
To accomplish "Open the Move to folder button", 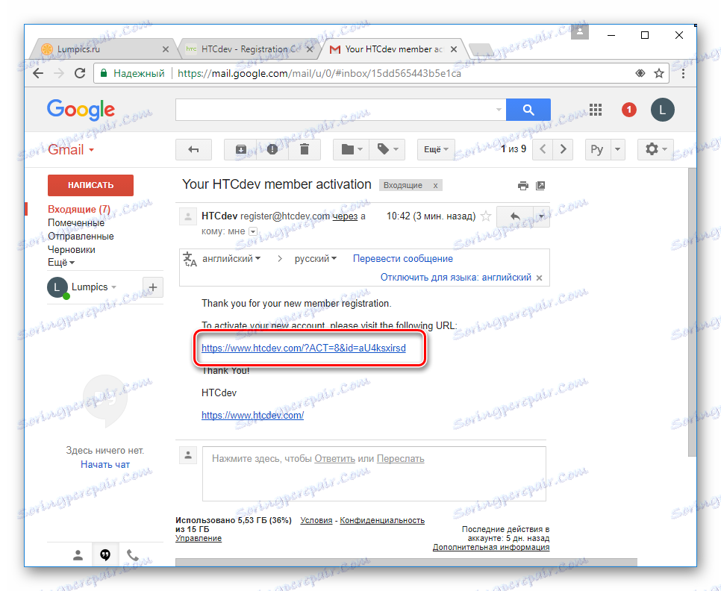I will click(x=352, y=149).
